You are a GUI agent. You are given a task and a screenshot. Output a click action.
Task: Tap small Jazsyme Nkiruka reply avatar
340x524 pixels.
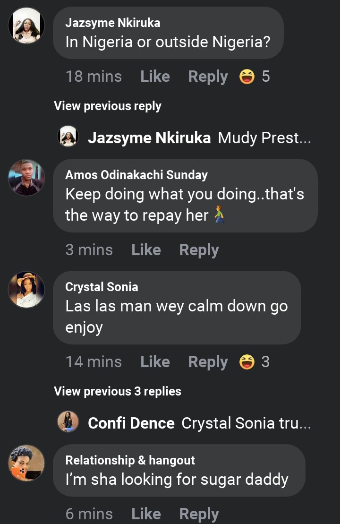[68, 137]
